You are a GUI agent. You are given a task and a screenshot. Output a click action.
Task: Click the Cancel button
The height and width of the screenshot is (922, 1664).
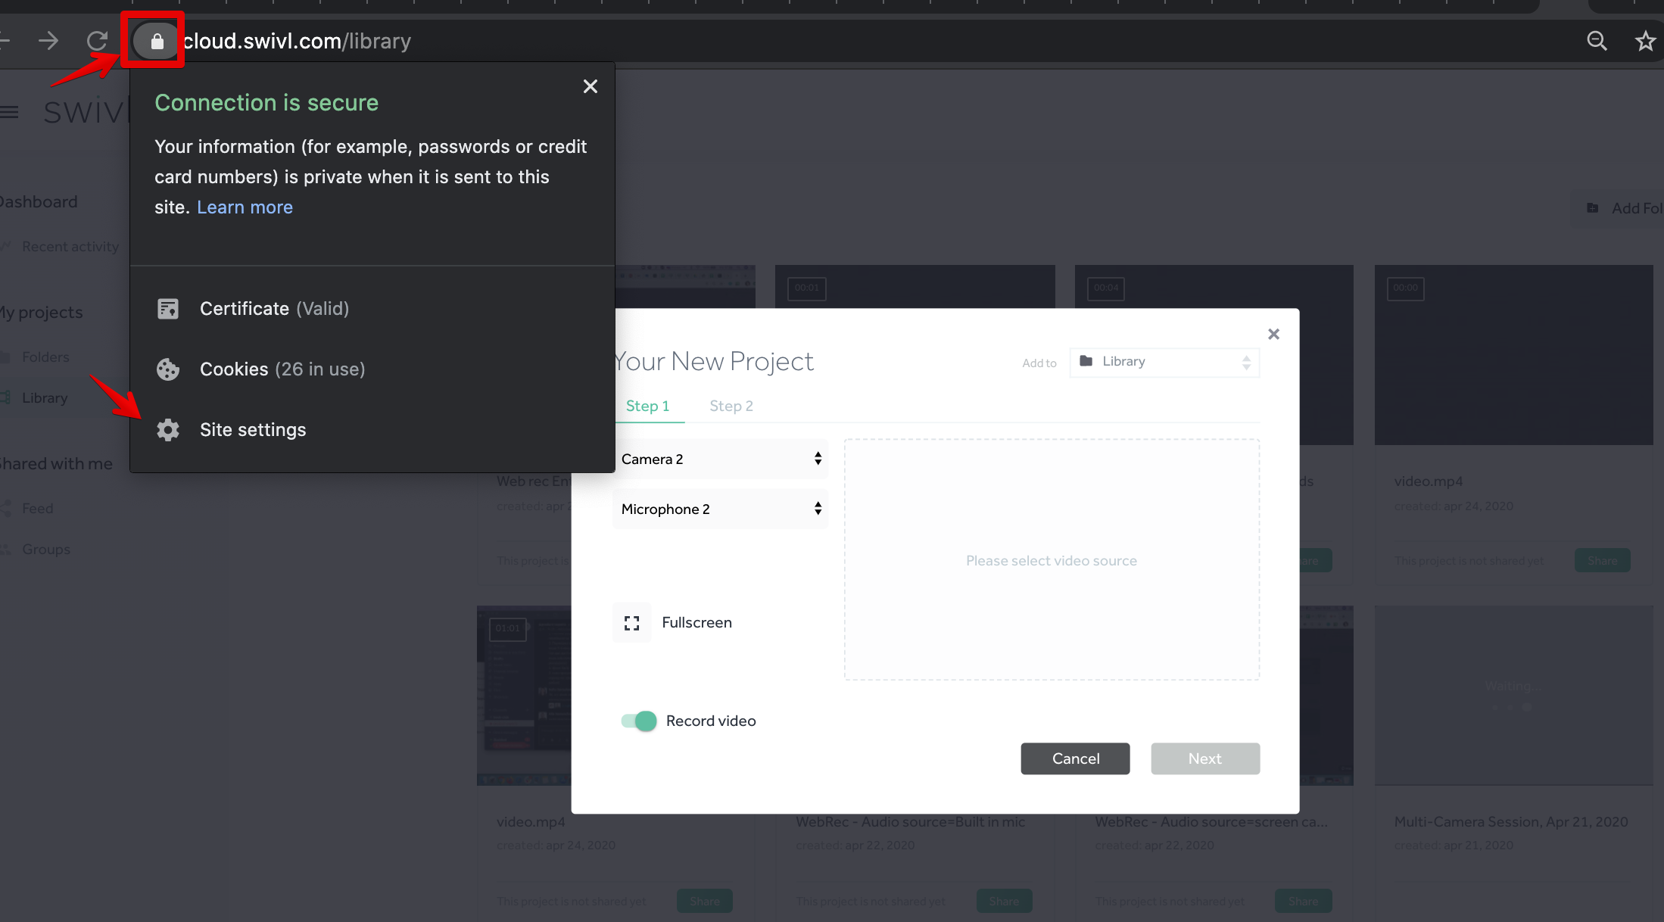(1074, 758)
